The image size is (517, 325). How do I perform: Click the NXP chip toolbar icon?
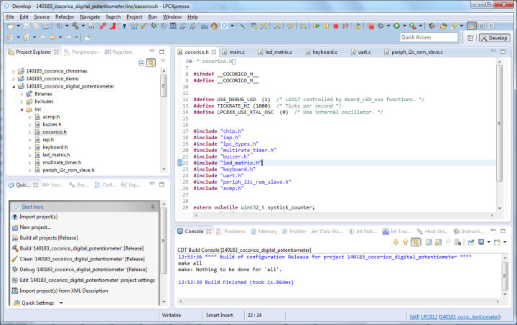click(x=432, y=26)
